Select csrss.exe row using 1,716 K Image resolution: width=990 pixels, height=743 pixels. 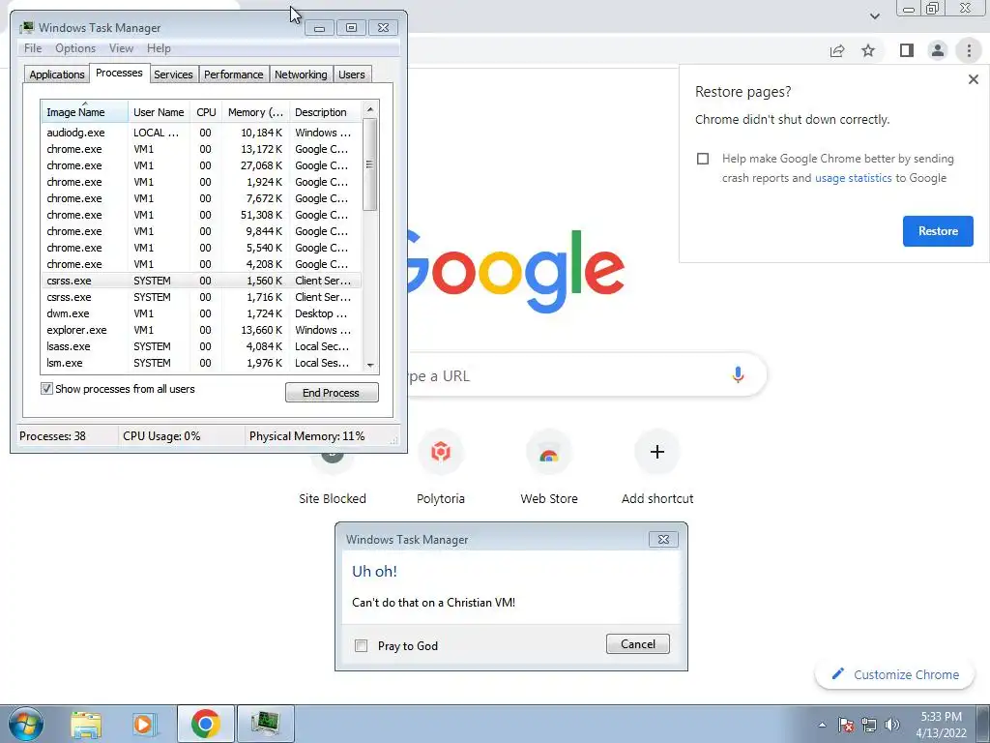(201, 297)
